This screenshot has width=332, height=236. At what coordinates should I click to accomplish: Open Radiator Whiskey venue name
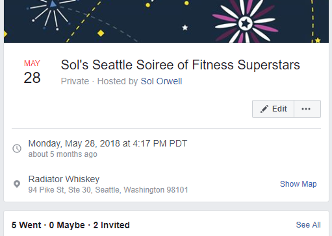(64, 179)
